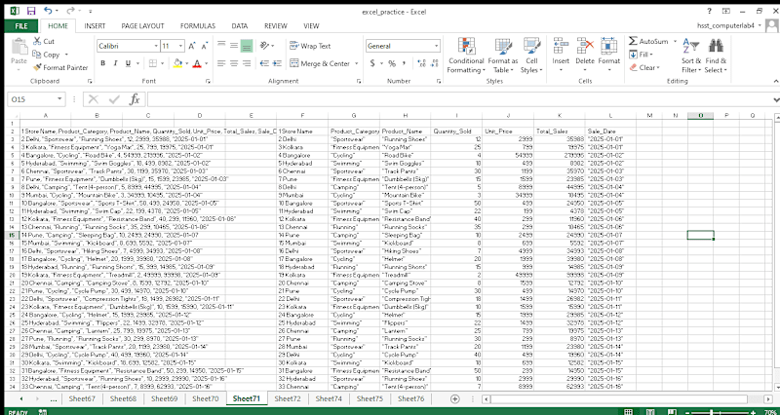Open Cell Styles gallery
The height and width of the screenshot is (415, 780).
click(x=531, y=56)
